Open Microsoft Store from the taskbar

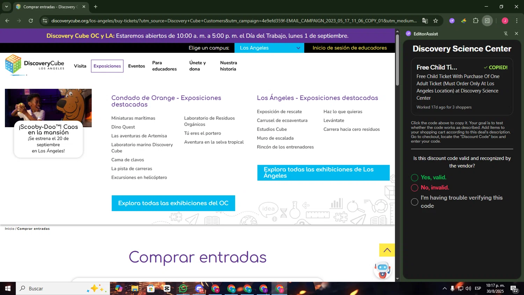[x=151, y=288]
